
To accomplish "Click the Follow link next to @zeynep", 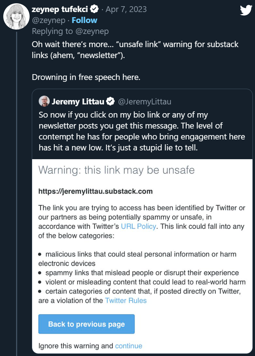I will tap(84, 20).
